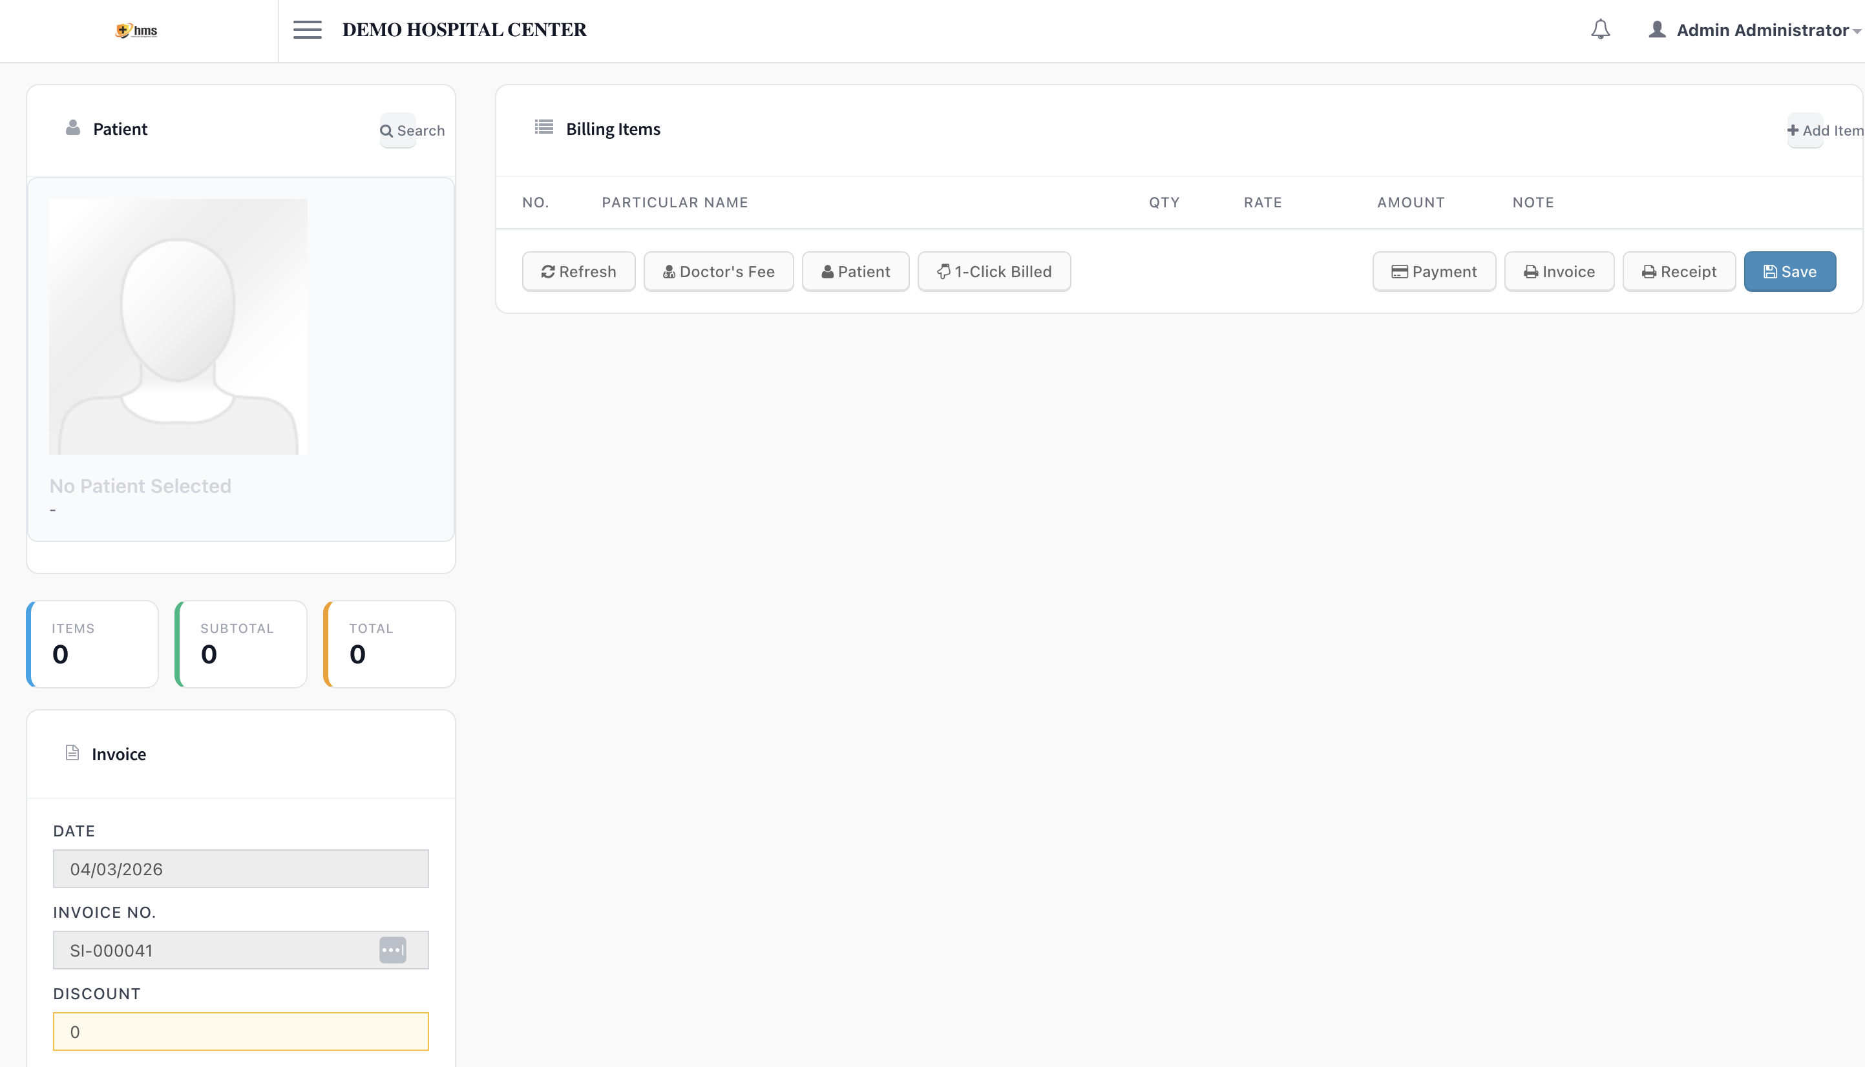Click the 1-Click Billed button
1865x1067 pixels.
(x=994, y=272)
